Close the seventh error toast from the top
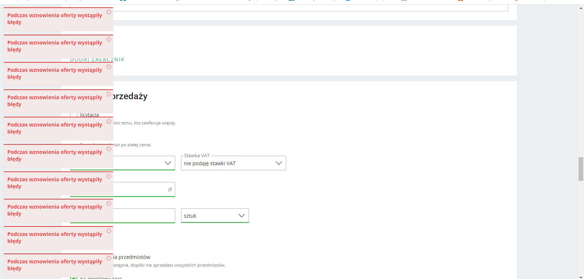This screenshot has width=584, height=279. [109, 176]
